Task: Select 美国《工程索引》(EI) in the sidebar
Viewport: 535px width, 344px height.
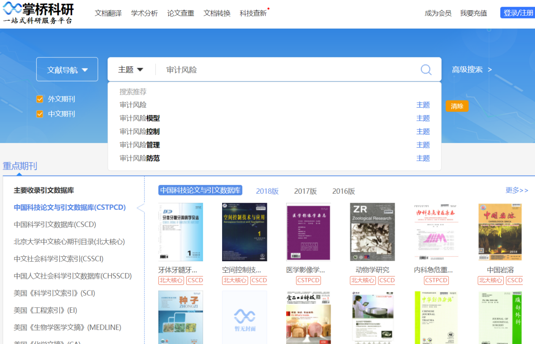Action: 46,310
